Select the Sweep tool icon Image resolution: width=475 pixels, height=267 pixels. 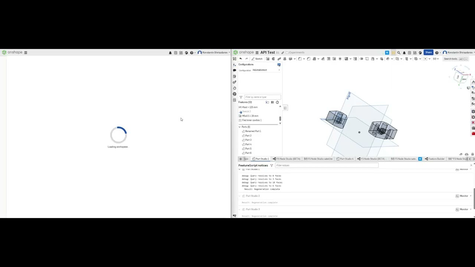point(279,59)
